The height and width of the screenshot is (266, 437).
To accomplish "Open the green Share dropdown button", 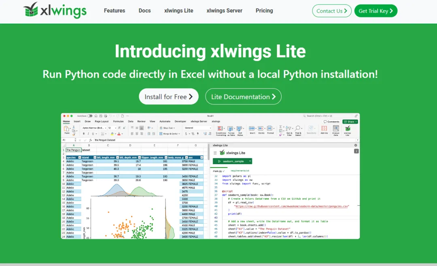I will (x=350, y=122).
